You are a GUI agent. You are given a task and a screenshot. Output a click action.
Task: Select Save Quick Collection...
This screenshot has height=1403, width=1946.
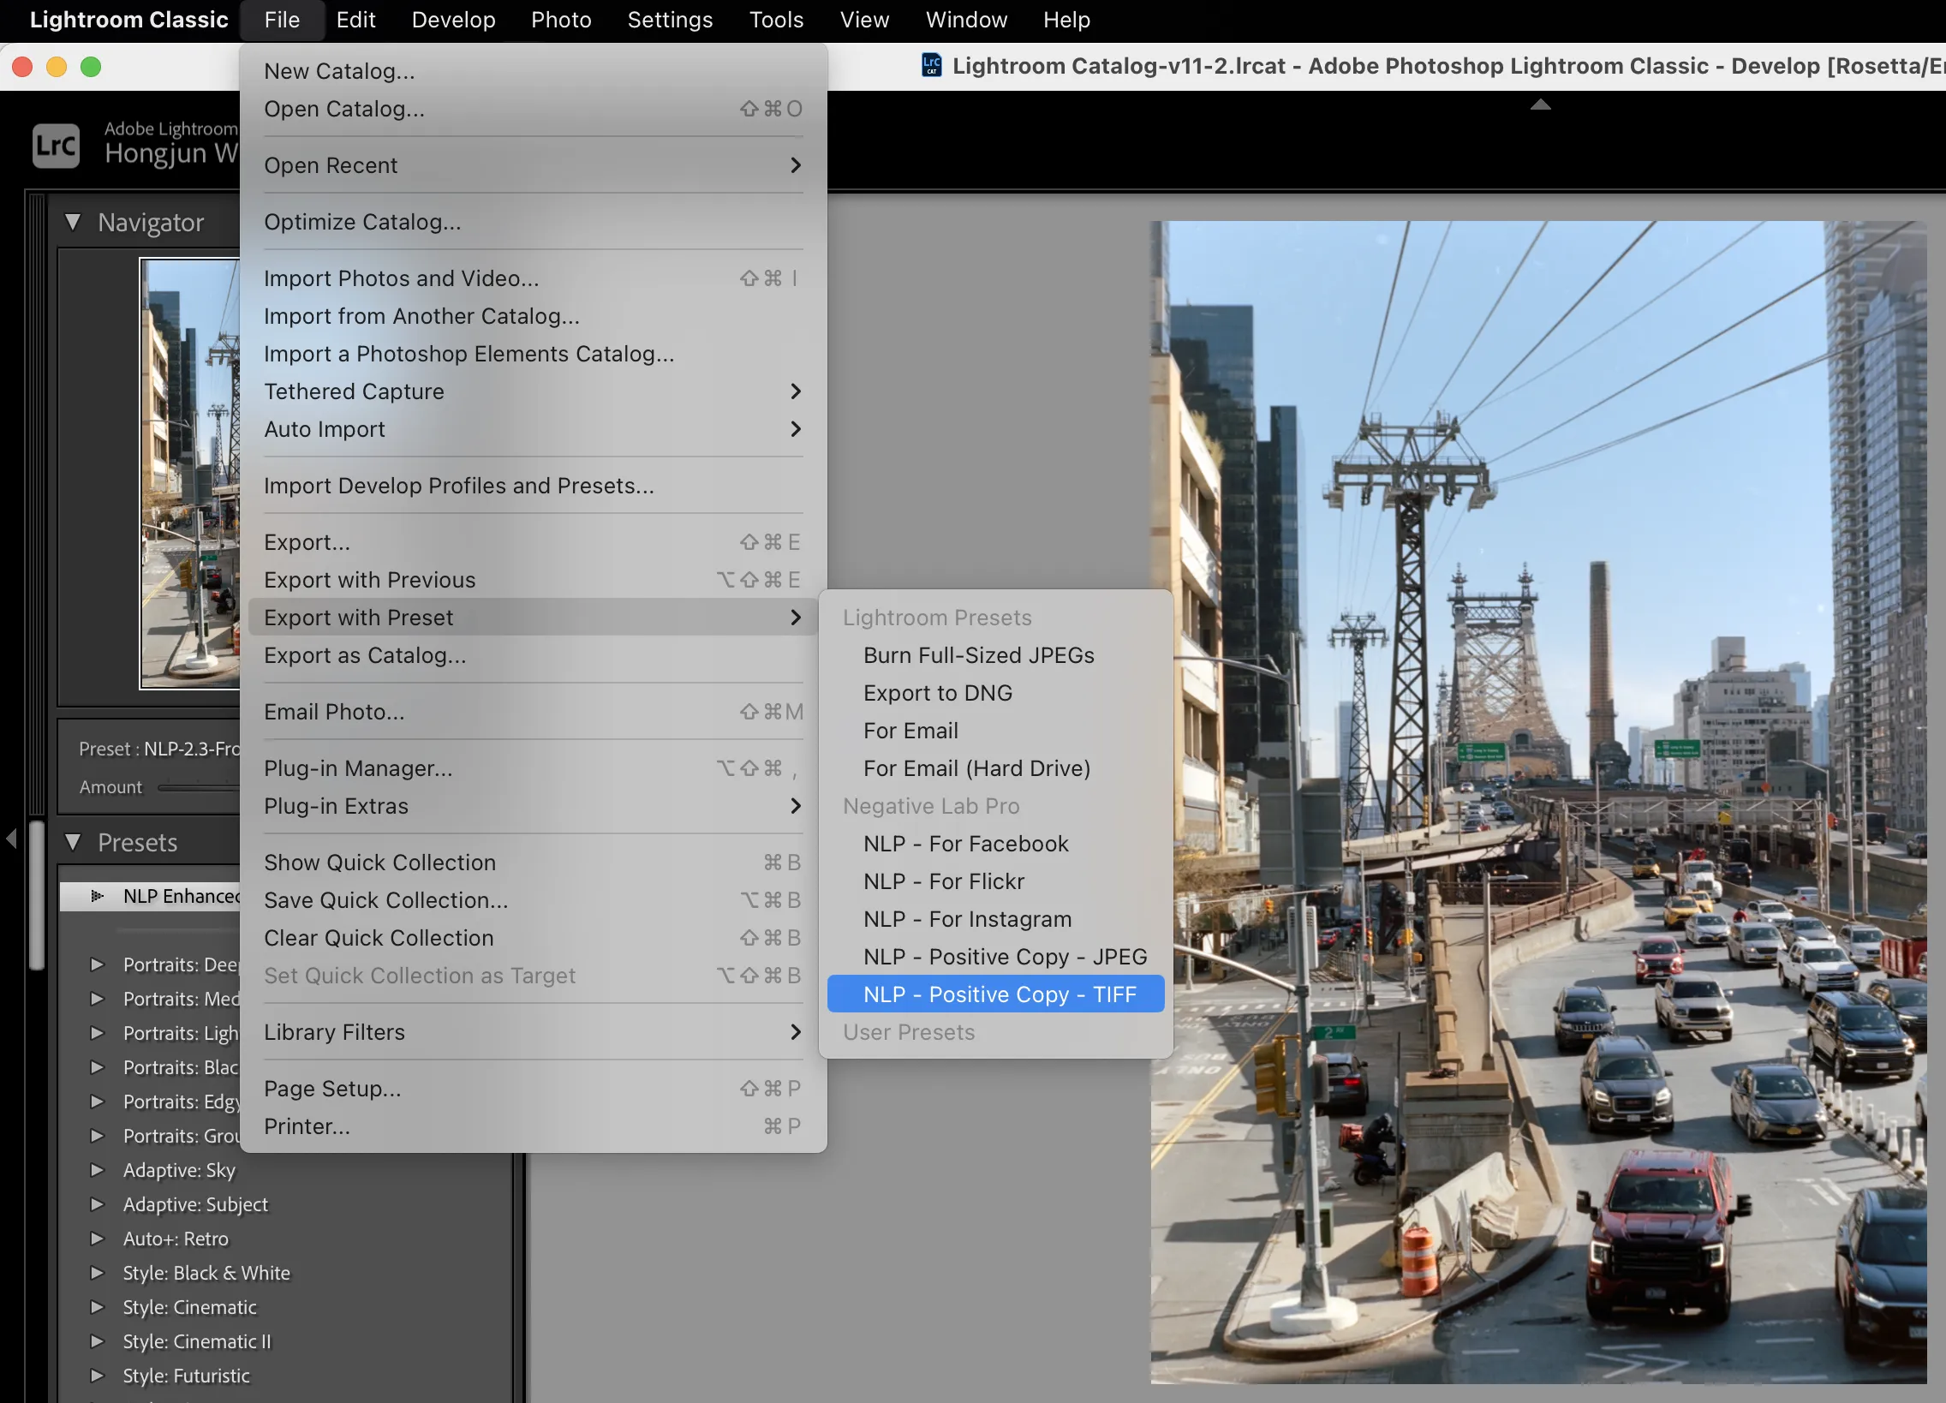pos(533,900)
